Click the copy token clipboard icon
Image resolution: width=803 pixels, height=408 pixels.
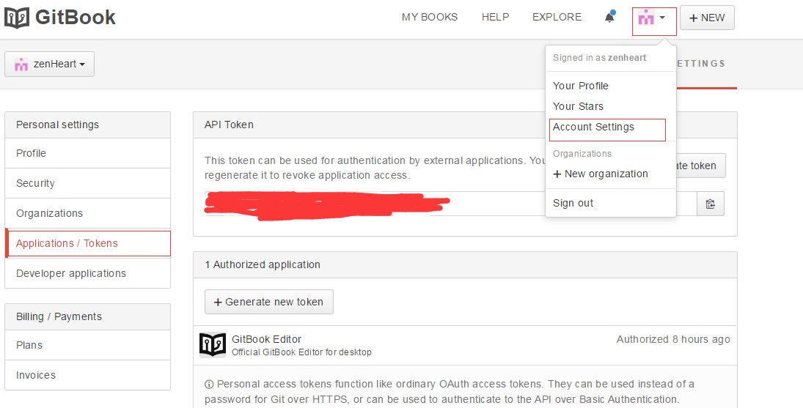(x=710, y=204)
